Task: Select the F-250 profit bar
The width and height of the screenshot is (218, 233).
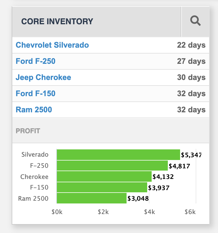Action: 112,166
